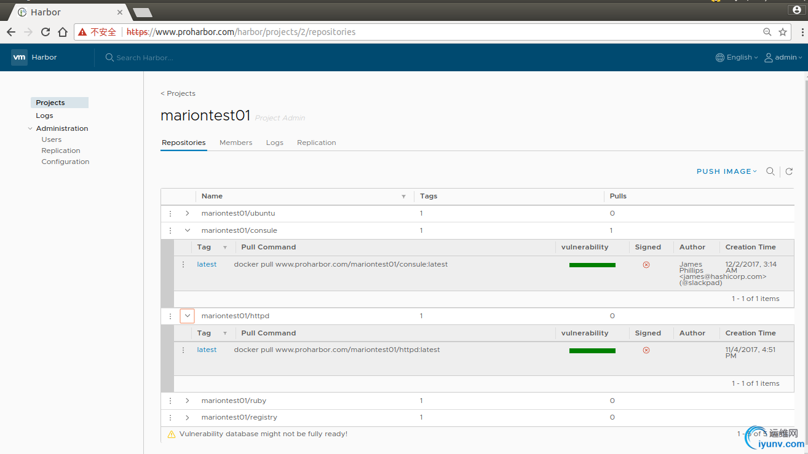Click the unsigned icon for httpd tag

[646, 350]
